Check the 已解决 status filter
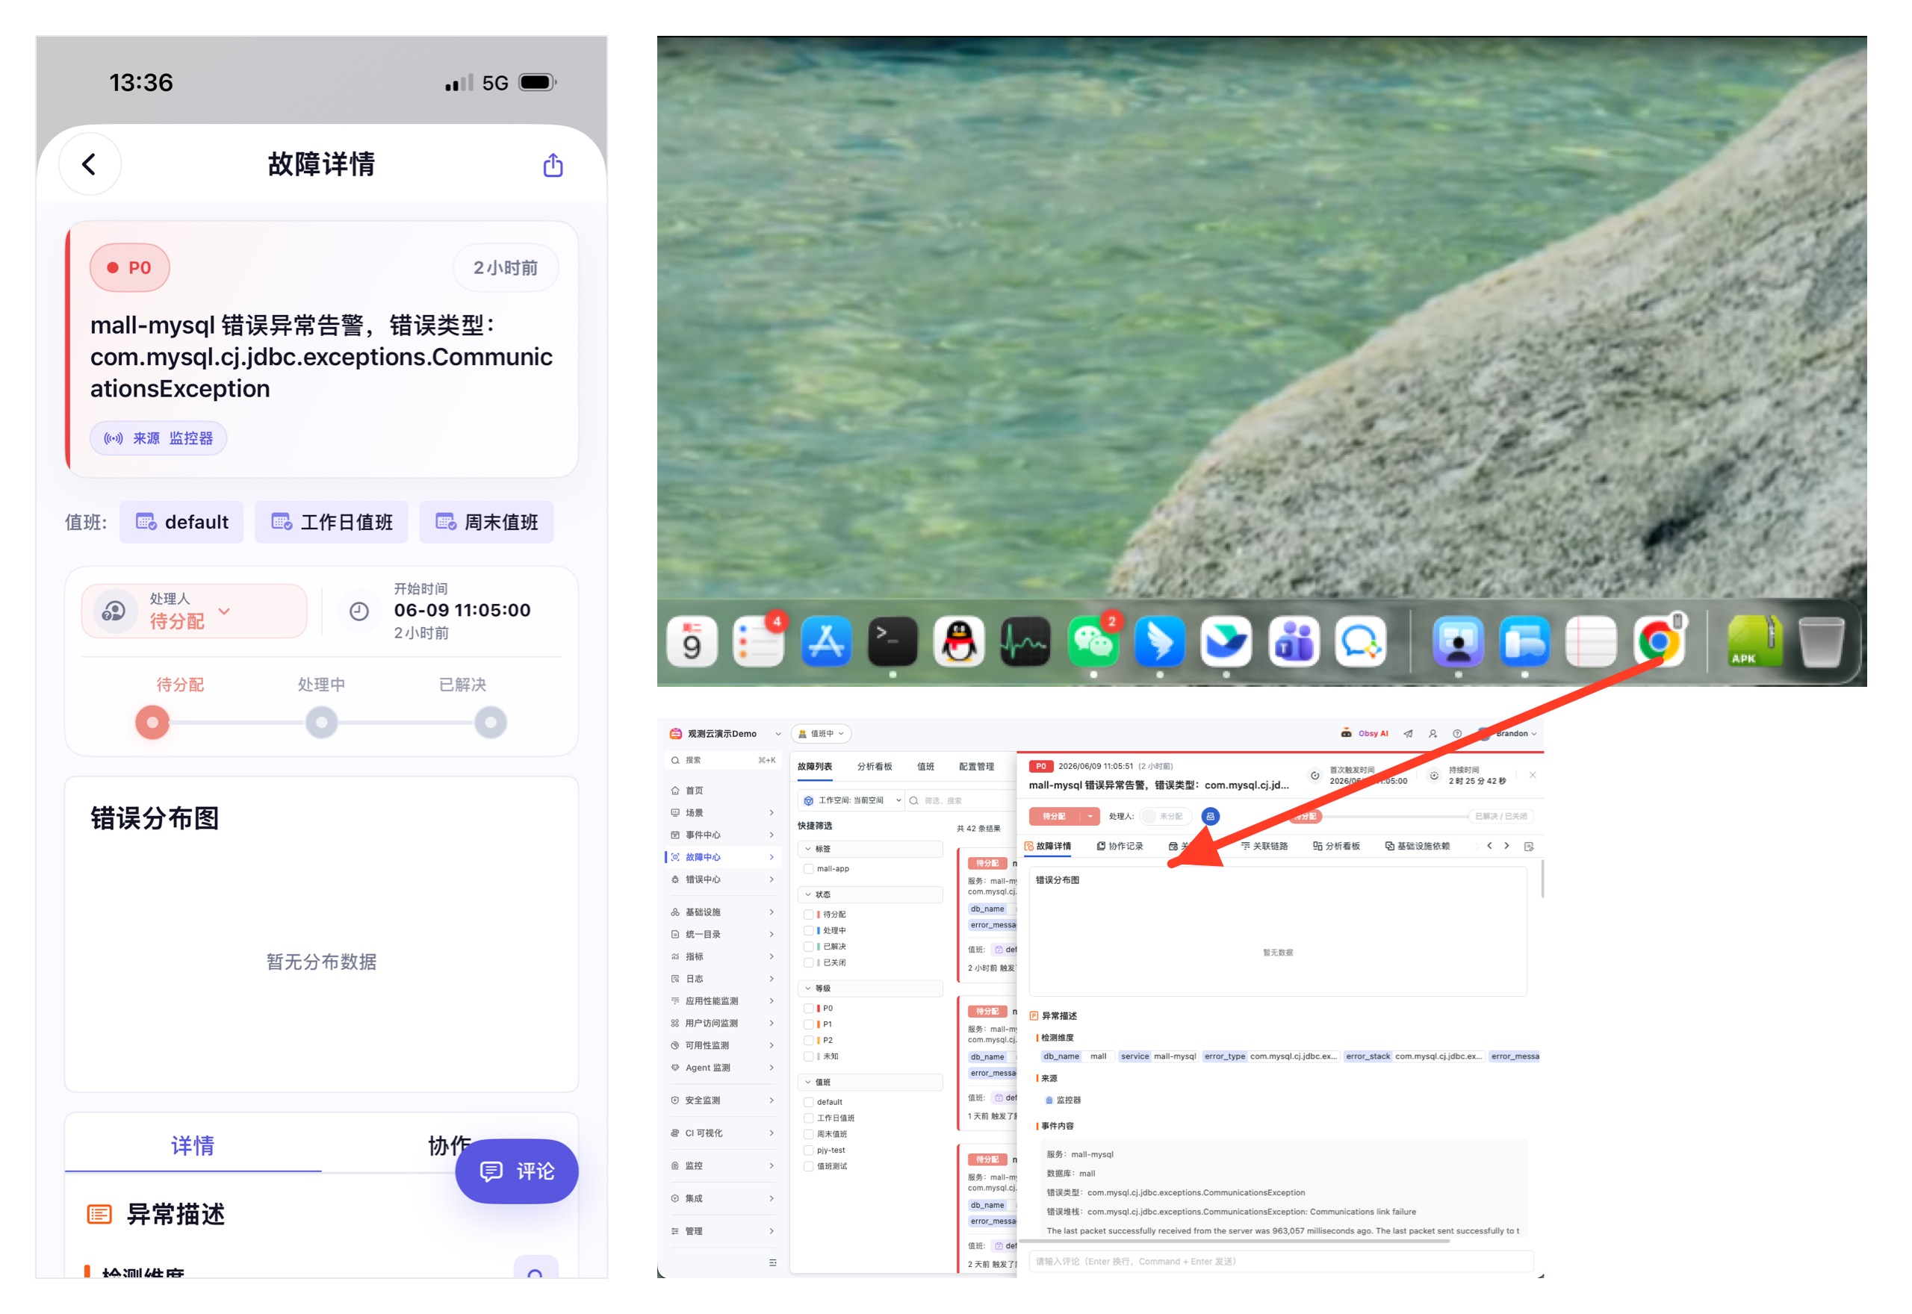Image resolution: width=1912 pixels, height=1314 pixels. 809,947
